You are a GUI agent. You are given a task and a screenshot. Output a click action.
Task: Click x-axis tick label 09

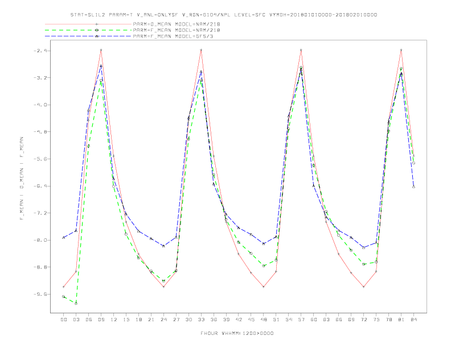click(101, 320)
